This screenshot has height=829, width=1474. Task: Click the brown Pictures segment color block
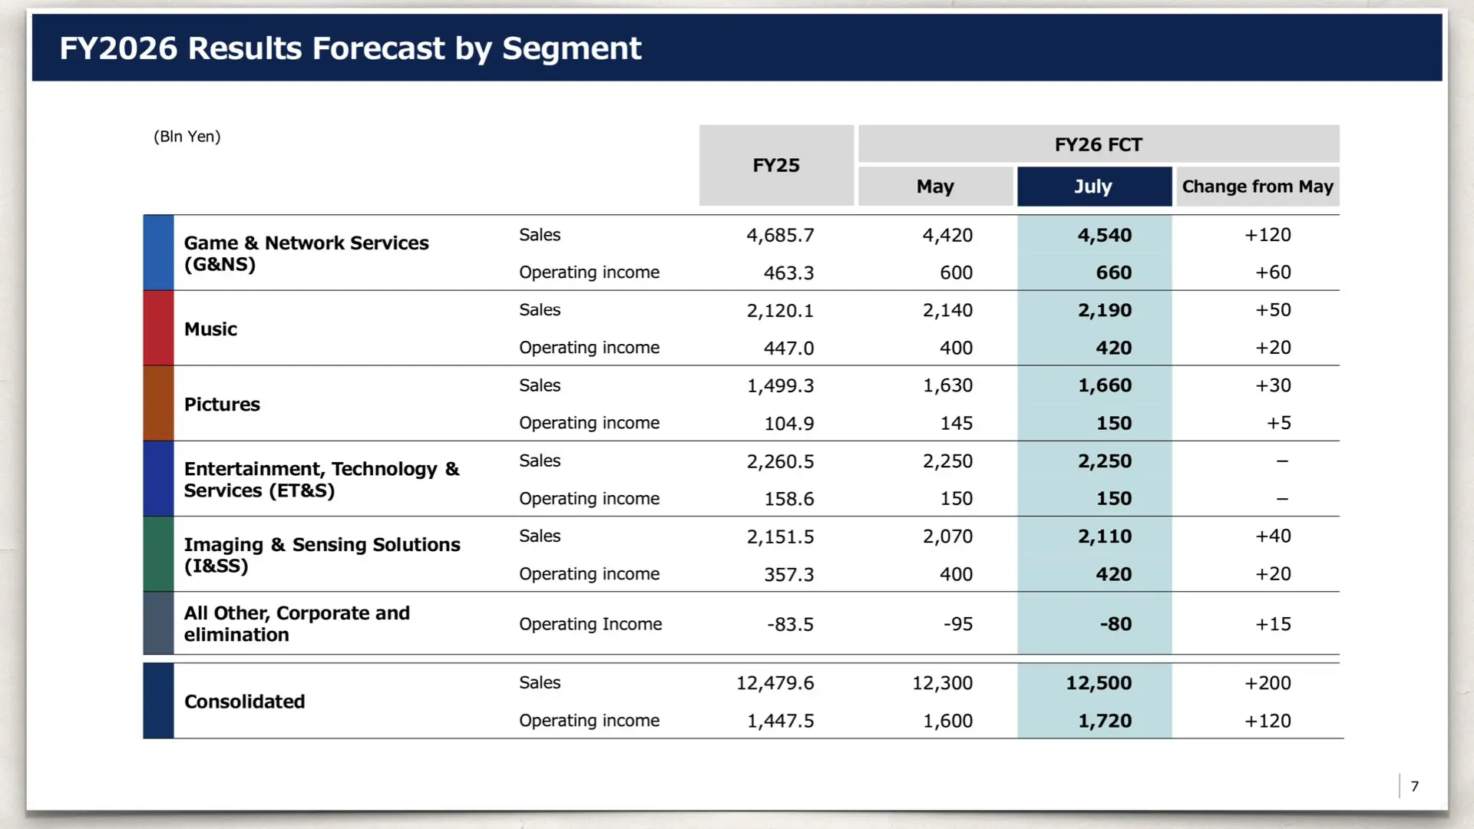pos(158,403)
